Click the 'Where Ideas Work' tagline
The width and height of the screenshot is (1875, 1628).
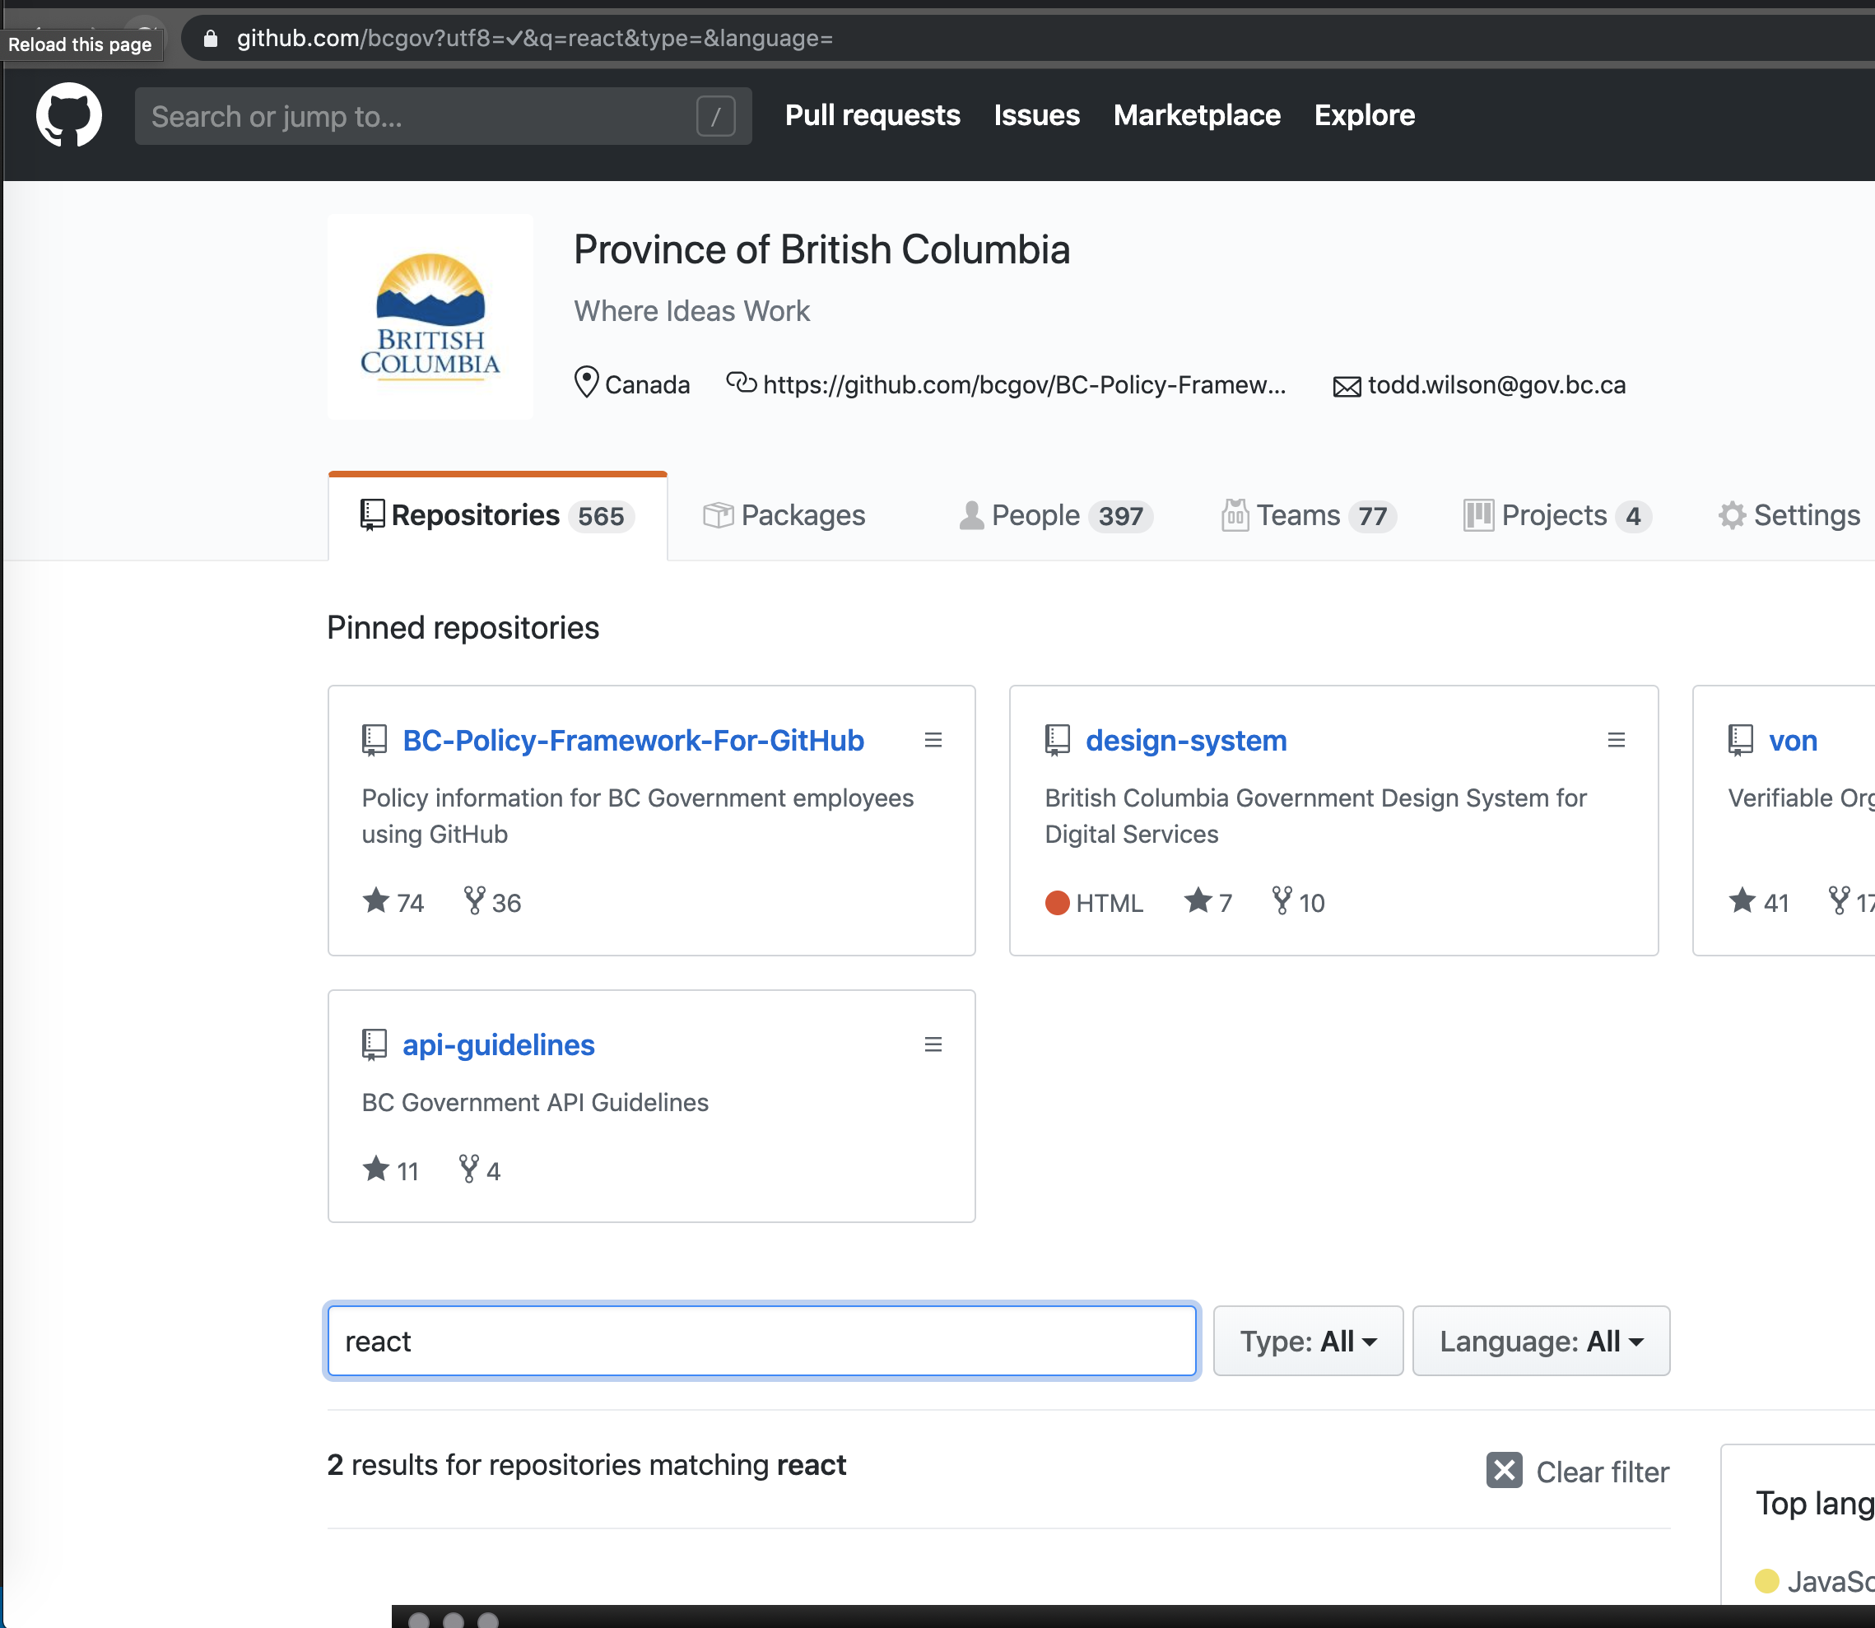click(691, 310)
